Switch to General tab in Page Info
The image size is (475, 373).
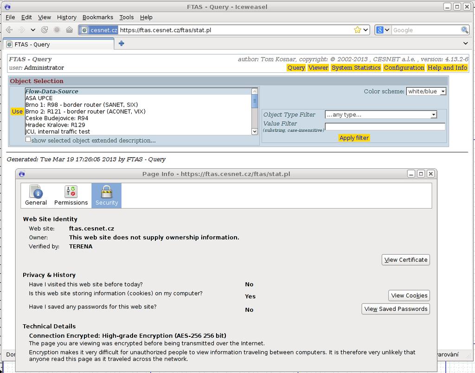tap(36, 195)
